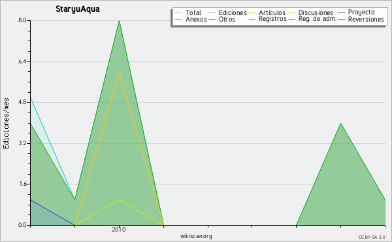Select the Reg. de adm. legend entry
The height and width of the screenshot is (242, 392).
point(318,19)
